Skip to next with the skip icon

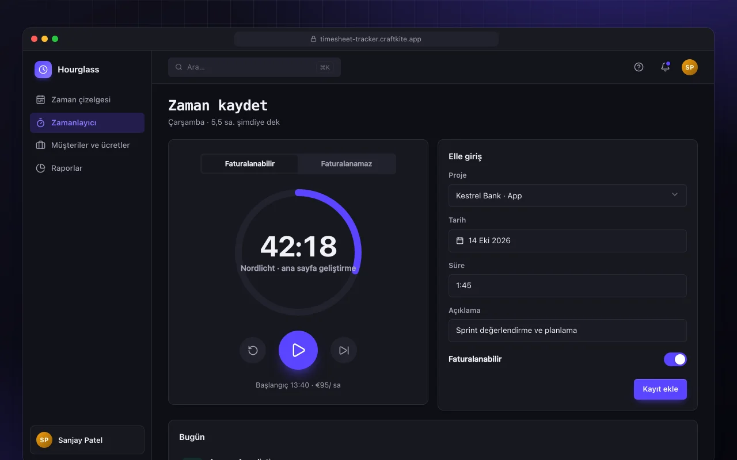point(344,350)
